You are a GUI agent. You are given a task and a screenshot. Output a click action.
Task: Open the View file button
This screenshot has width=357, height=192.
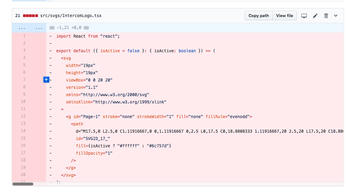tap(284, 16)
